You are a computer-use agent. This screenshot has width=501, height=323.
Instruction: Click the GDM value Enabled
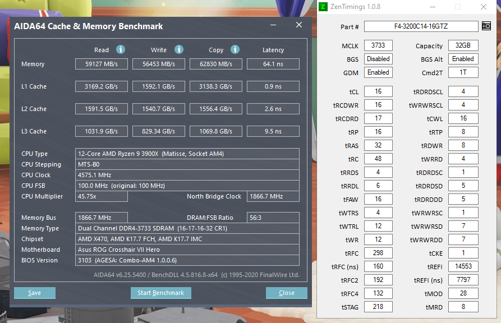click(x=378, y=72)
